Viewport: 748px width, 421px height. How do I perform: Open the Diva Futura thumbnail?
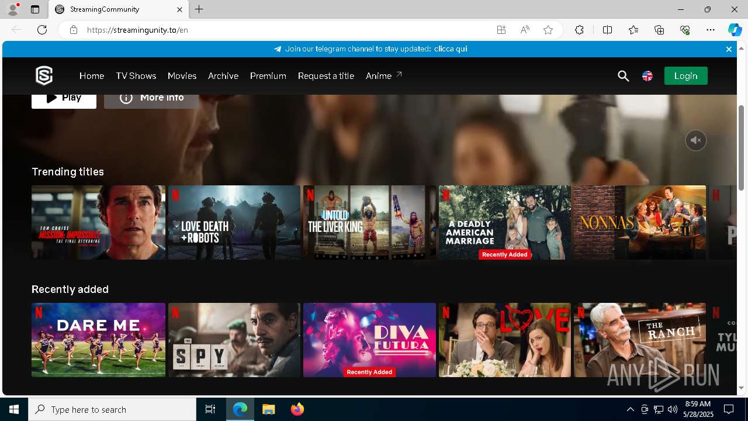369,340
